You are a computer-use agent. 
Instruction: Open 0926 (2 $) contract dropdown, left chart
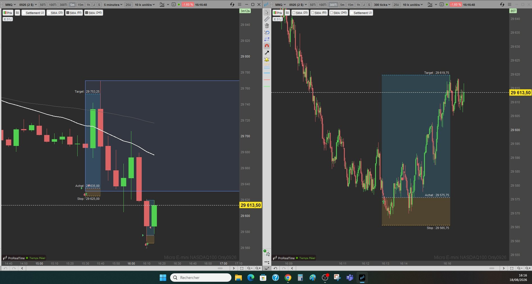pos(28,4)
